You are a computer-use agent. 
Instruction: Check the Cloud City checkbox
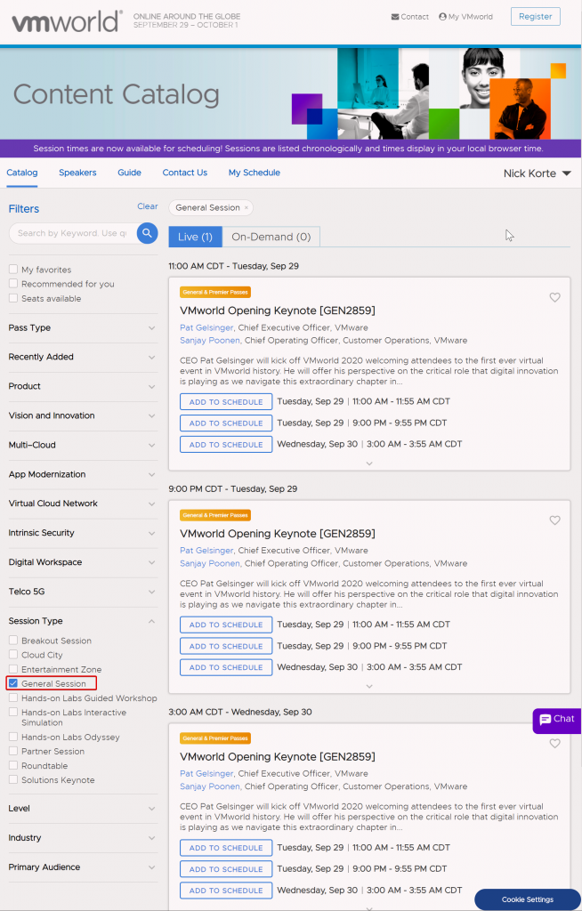(12, 655)
